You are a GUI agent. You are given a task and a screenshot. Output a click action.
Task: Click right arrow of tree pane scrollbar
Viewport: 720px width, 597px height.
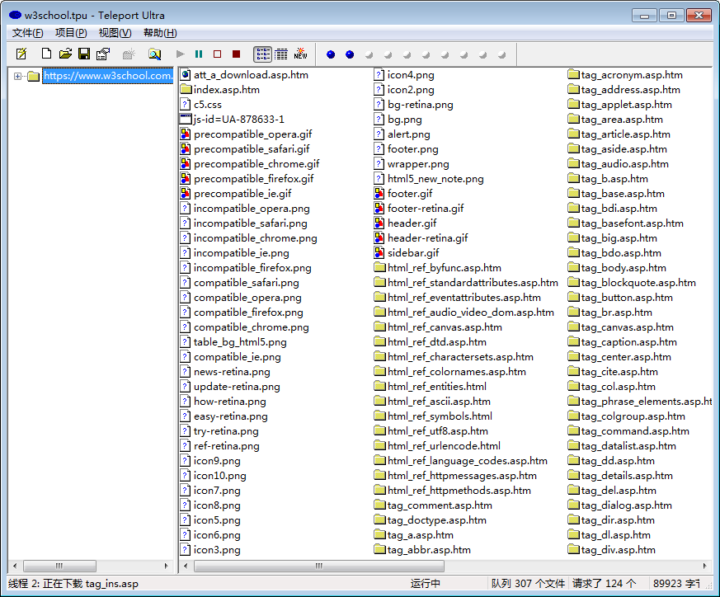point(167,566)
